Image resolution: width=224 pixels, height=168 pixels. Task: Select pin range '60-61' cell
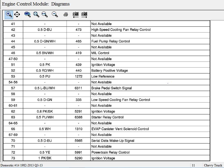click(13, 105)
